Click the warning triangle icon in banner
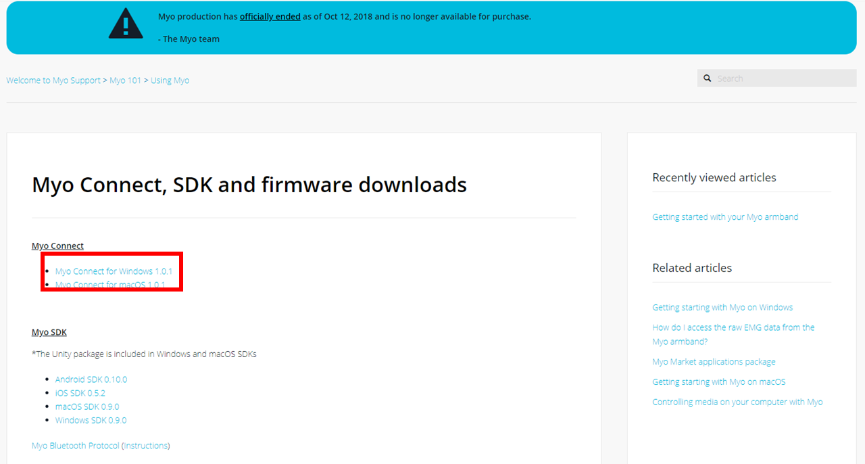865x464 pixels. [x=125, y=23]
